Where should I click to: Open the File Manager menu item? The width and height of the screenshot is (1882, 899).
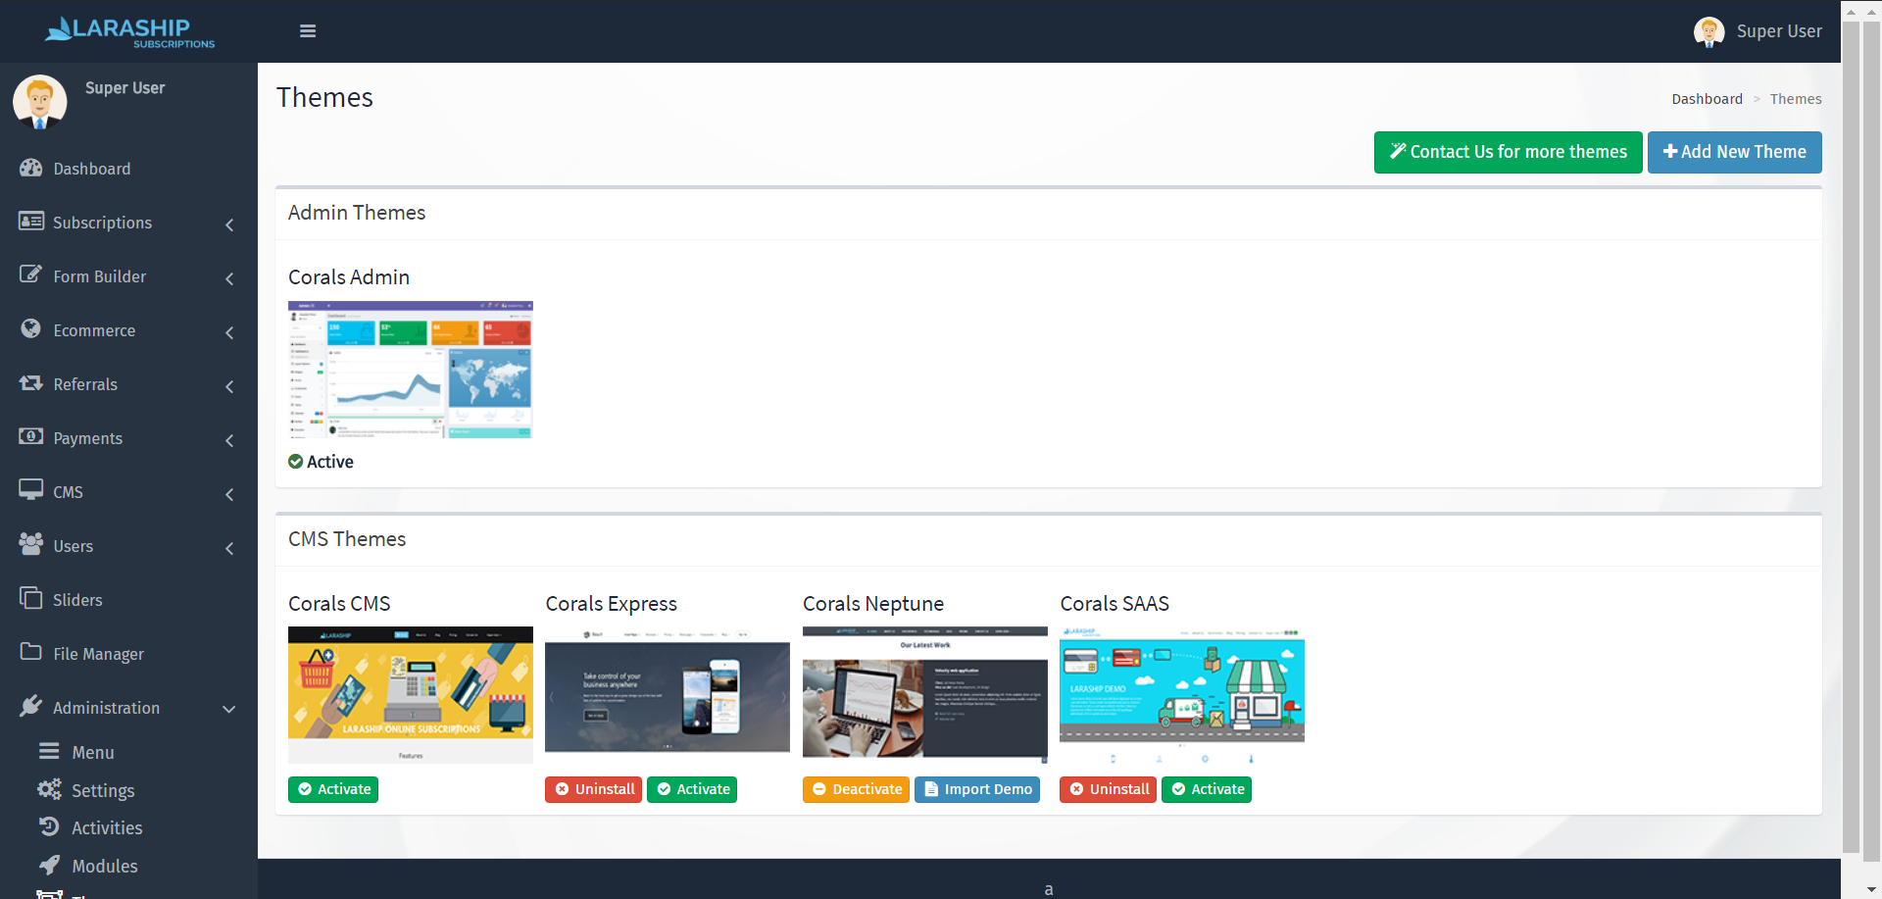[128, 654]
